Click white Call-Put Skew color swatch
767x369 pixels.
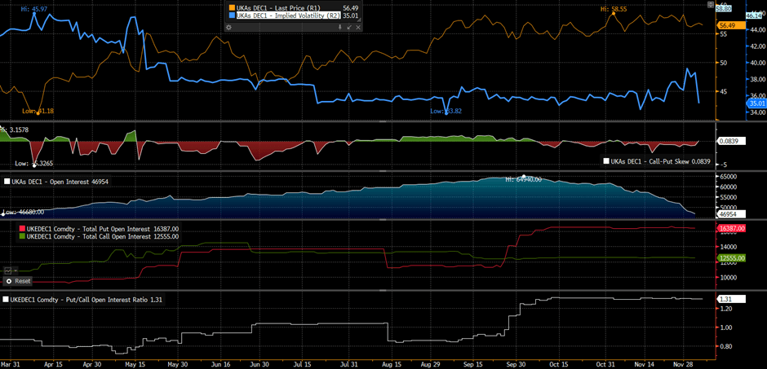pyautogui.click(x=606, y=161)
